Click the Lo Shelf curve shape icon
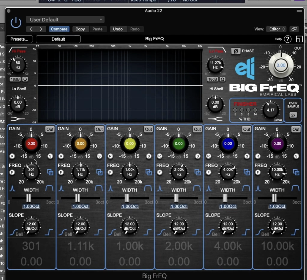This screenshot has height=280, width=307. click(18, 119)
